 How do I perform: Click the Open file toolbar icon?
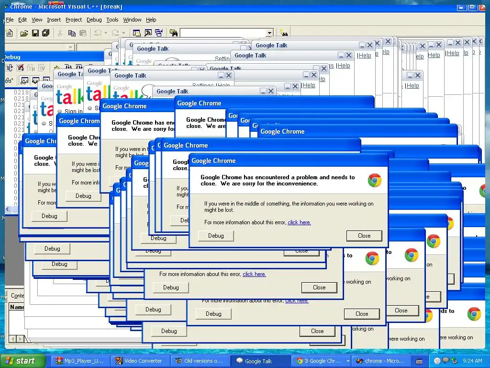[x=24, y=33]
